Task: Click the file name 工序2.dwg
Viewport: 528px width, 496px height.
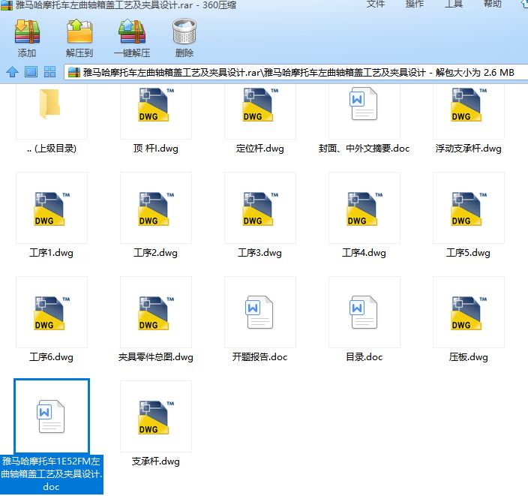Action: 155,253
